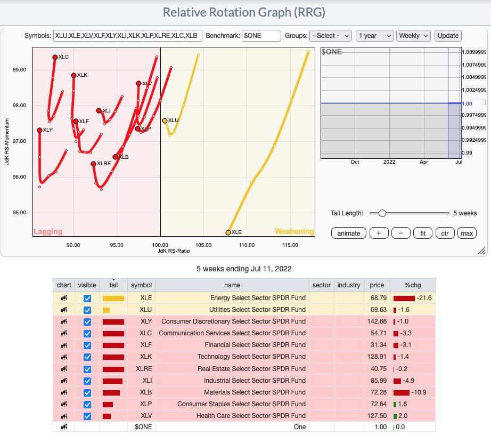Click the Benchmark input field
Image resolution: width=491 pixels, height=435 pixels.
[261, 36]
